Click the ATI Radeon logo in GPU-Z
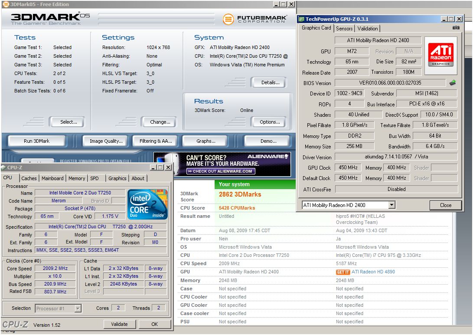 click(x=441, y=56)
